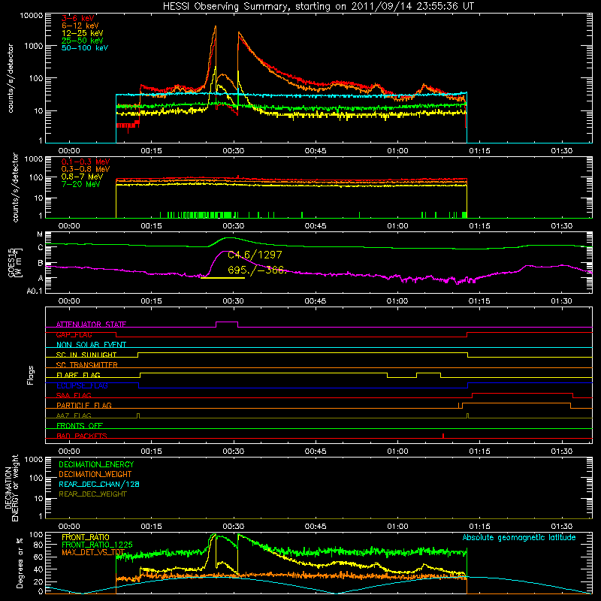The width and height of the screenshot is (601, 601).
Task: Click counts/s/detector axis title of MeV panel
Action: coord(15,187)
